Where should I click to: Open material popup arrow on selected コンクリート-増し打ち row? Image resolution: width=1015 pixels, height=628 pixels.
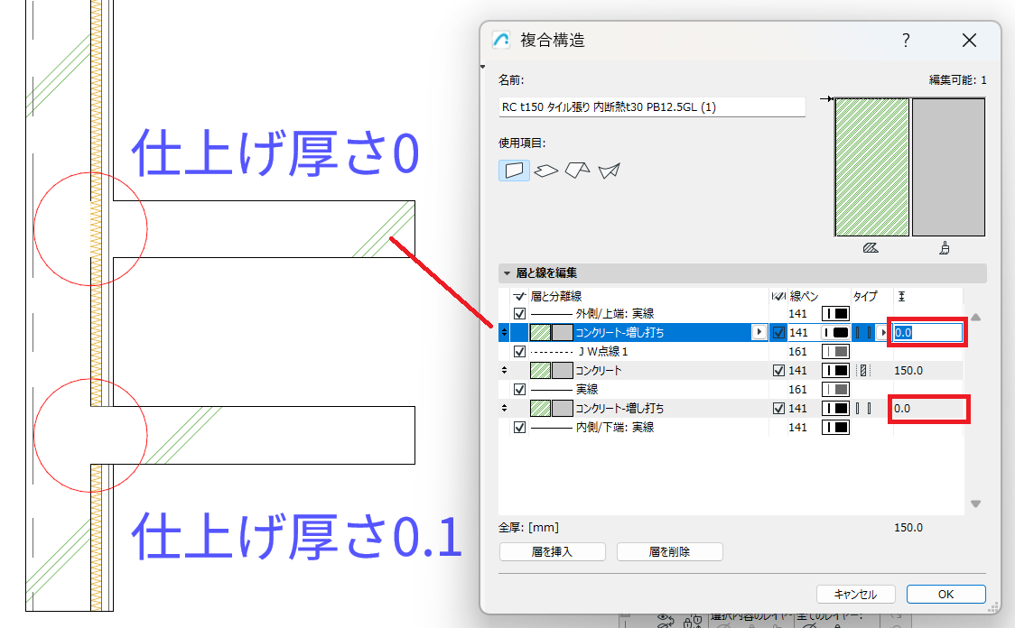pyautogui.click(x=759, y=332)
